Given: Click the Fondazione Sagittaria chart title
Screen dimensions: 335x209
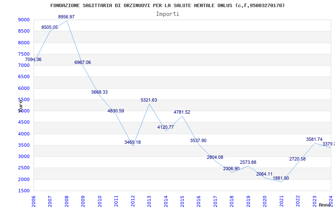Looking at the screenshot, I should pyautogui.click(x=168, y=5).
